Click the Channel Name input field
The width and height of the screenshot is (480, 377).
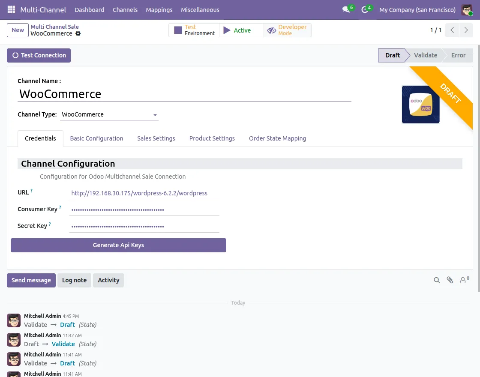click(x=184, y=94)
